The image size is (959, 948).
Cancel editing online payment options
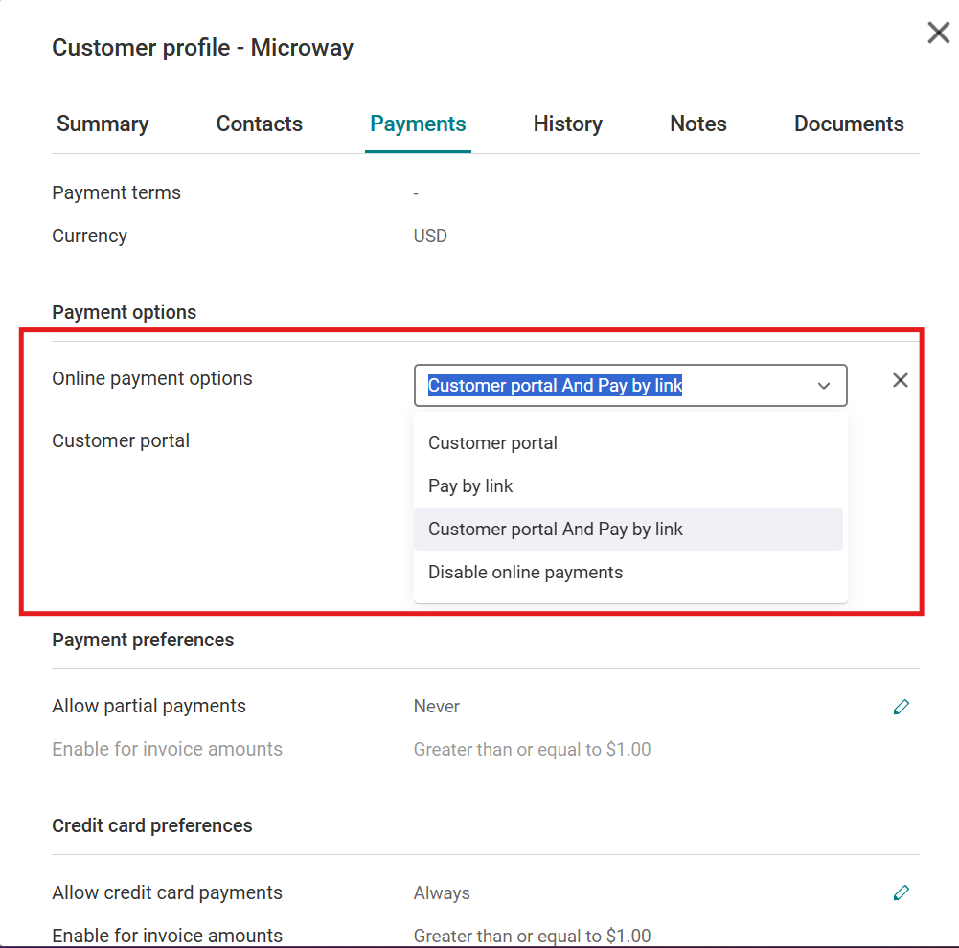(x=900, y=380)
